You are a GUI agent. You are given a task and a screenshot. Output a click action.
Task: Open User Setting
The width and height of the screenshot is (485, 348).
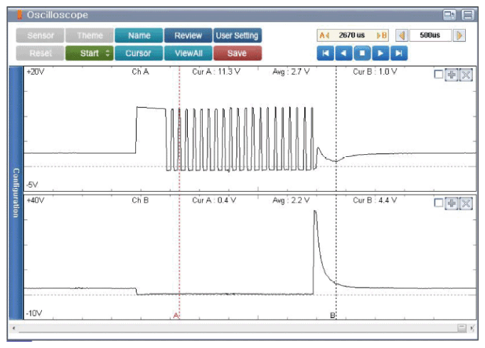[238, 36]
